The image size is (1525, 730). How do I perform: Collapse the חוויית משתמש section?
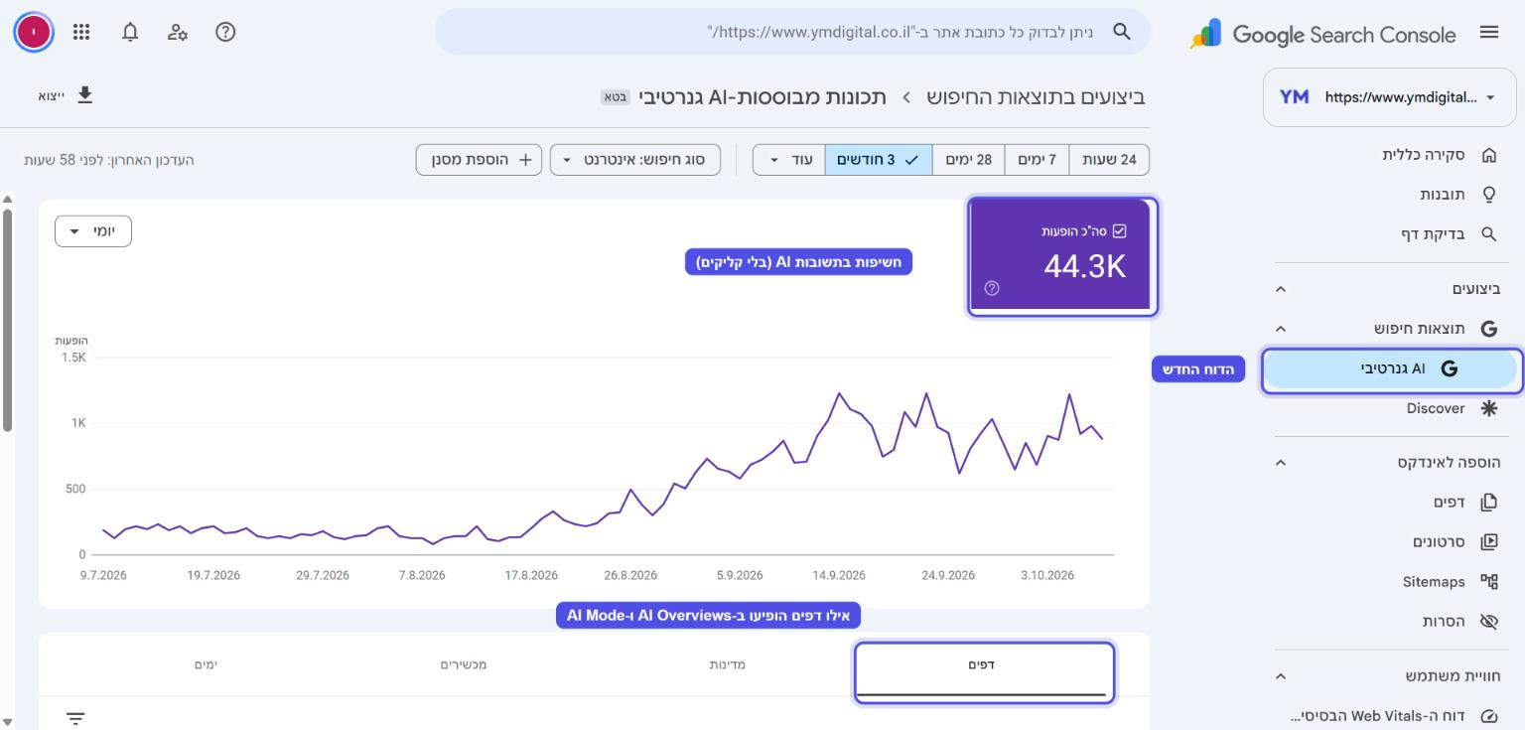click(x=1281, y=676)
